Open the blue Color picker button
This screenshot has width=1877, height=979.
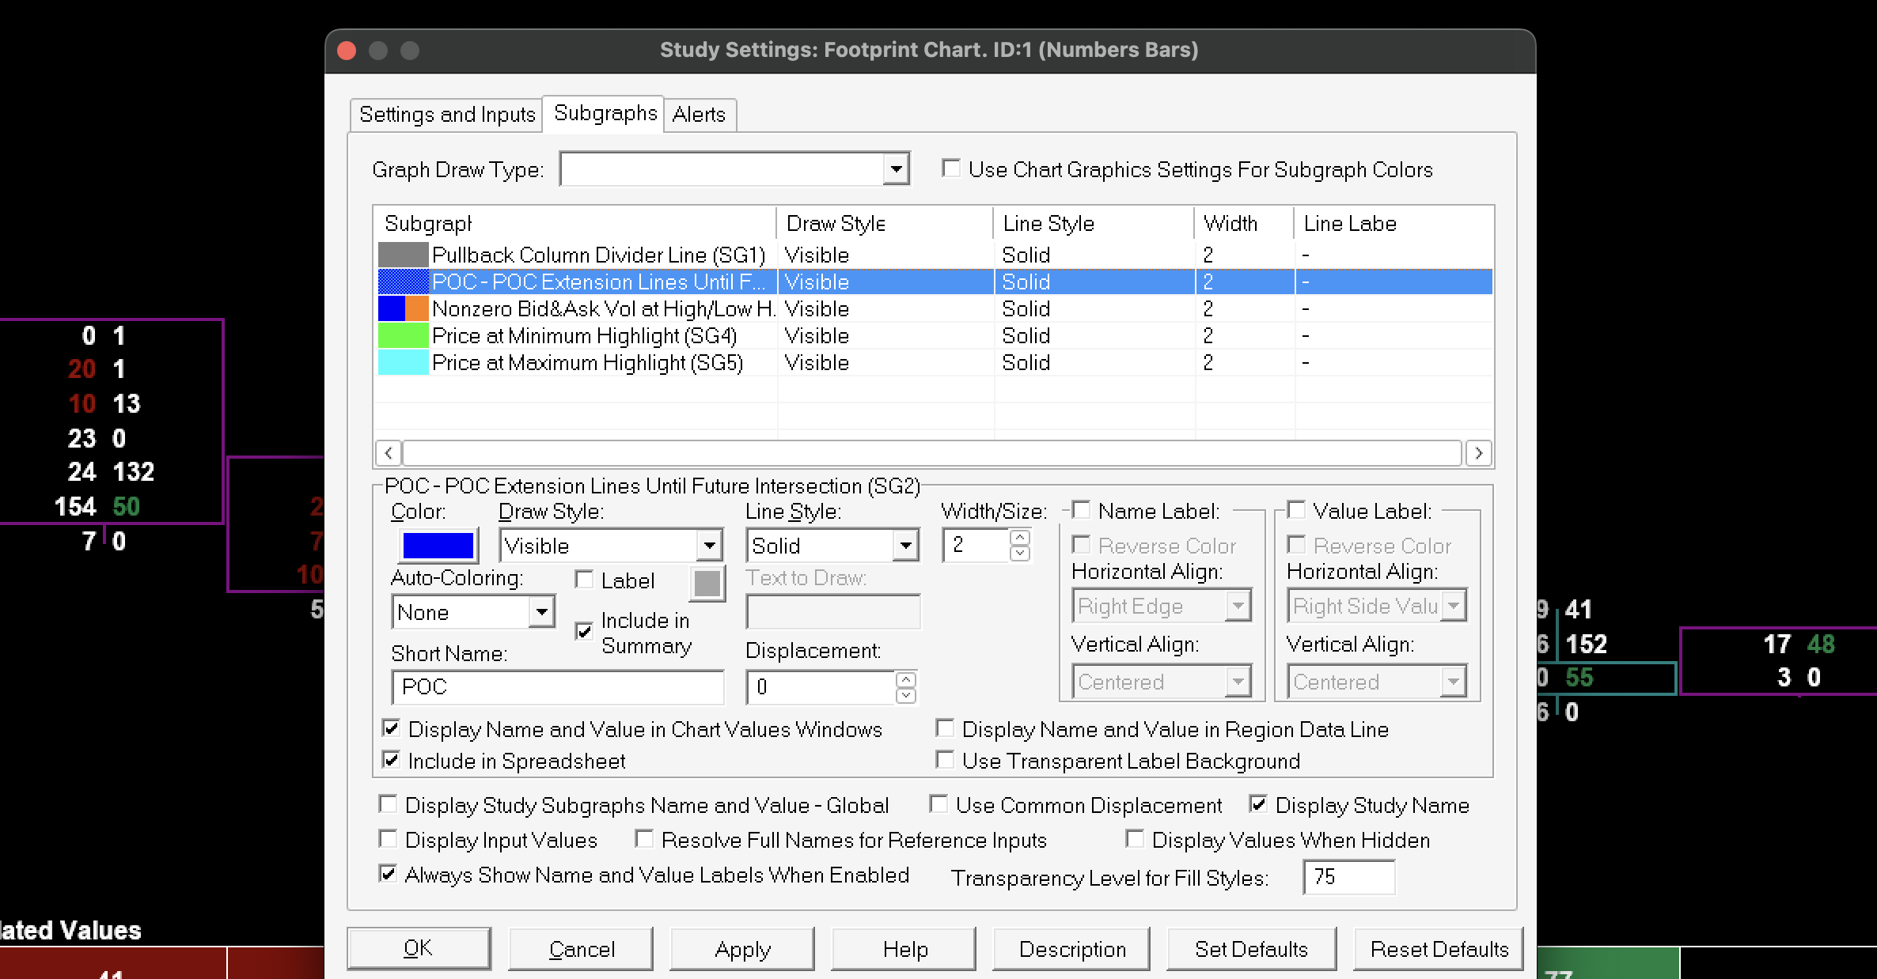pos(438,546)
